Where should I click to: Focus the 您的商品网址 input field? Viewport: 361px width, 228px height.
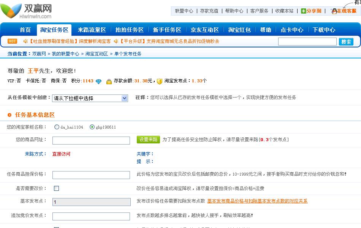91,140
